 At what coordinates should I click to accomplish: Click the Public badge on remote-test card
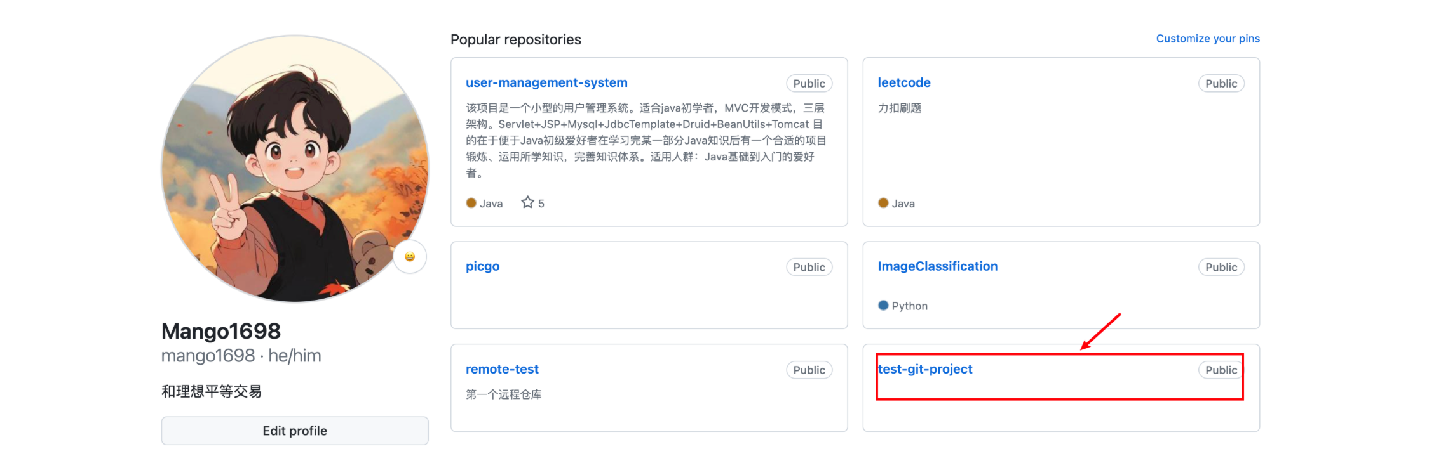click(x=809, y=370)
